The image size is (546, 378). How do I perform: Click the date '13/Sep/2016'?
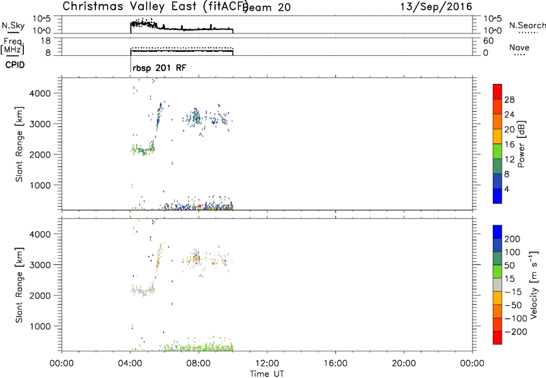[x=436, y=6]
